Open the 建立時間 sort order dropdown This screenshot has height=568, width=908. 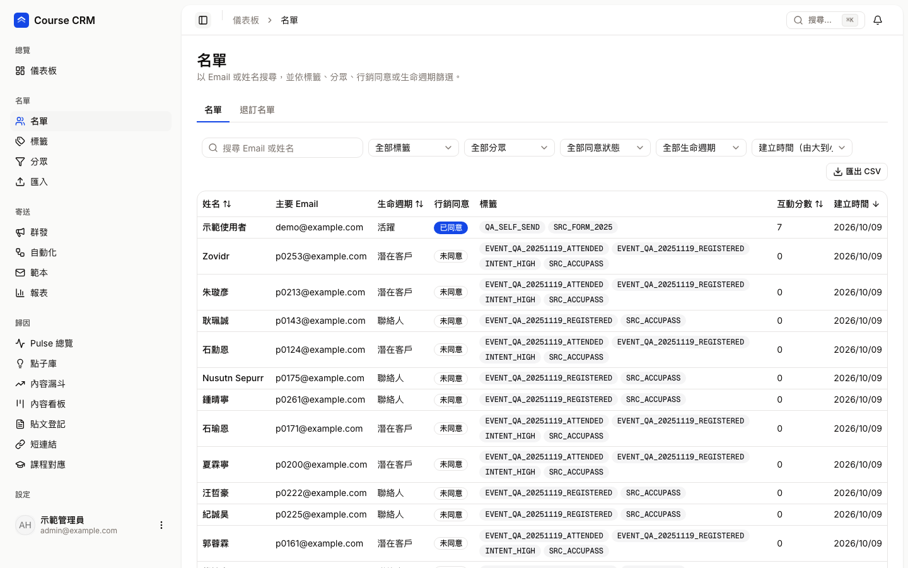pyautogui.click(x=802, y=148)
